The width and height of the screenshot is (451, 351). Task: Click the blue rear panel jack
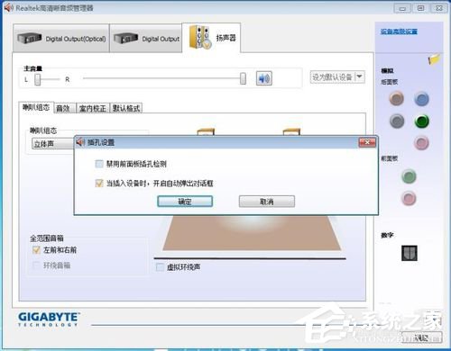click(x=421, y=99)
